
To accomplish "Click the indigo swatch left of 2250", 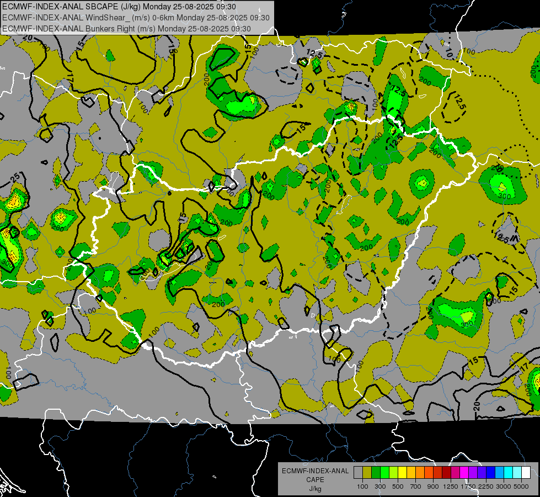I will click(x=482, y=473).
